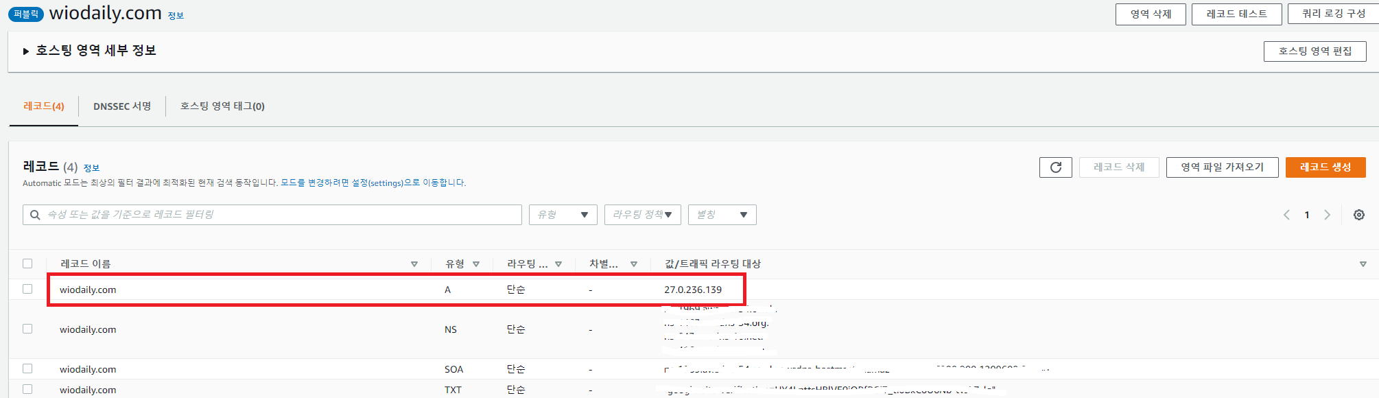Image resolution: width=1379 pixels, height=398 pixels.
Task: Click the orange 레코드 생성 button
Action: click(1325, 167)
